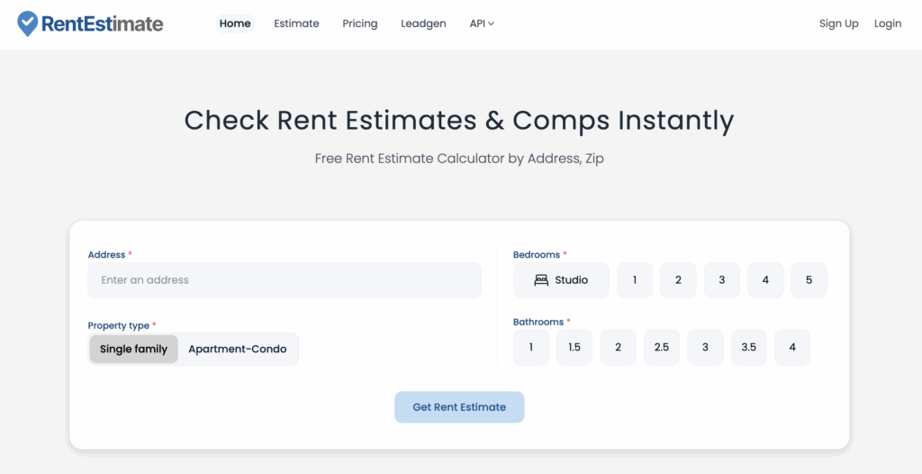922x474 pixels.
Task: Click the Login link
Action: (887, 23)
